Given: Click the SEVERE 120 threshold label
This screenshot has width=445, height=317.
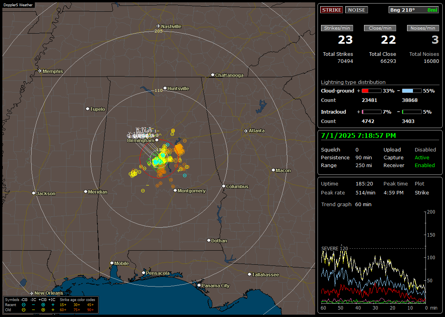Looking at the screenshot, I should (x=334, y=248).
